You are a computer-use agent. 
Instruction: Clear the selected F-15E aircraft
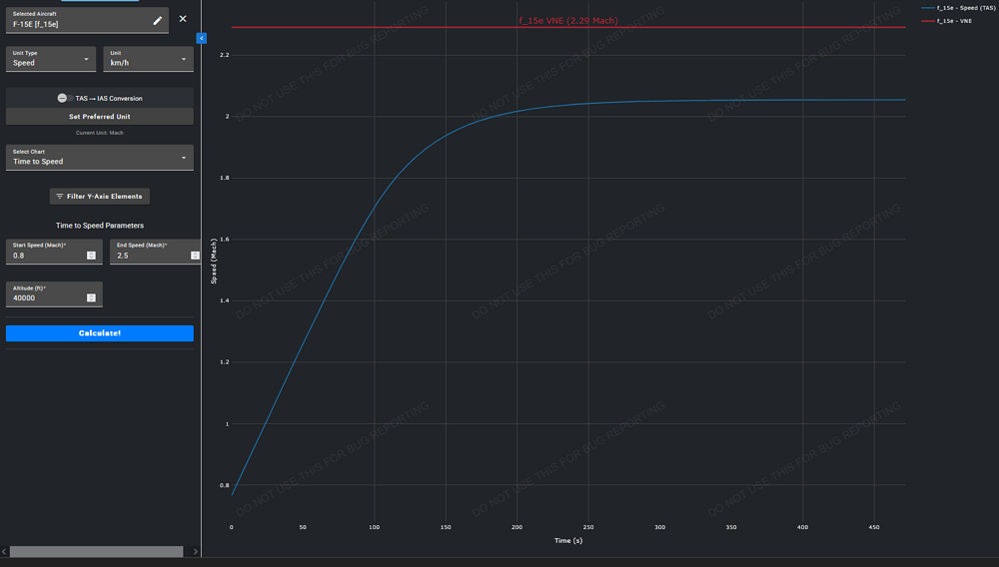(183, 19)
